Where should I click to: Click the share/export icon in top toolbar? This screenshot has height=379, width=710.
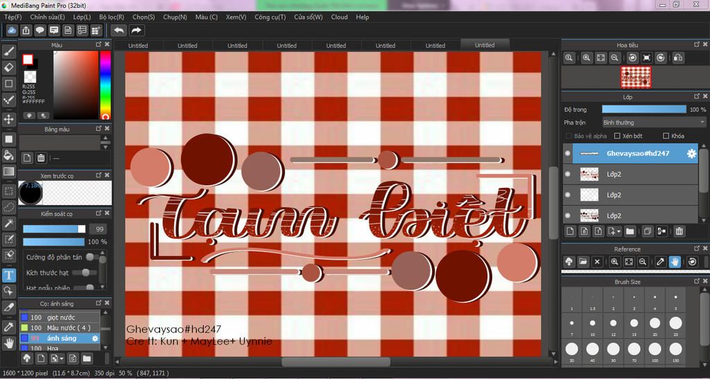pyautogui.click(x=26, y=30)
